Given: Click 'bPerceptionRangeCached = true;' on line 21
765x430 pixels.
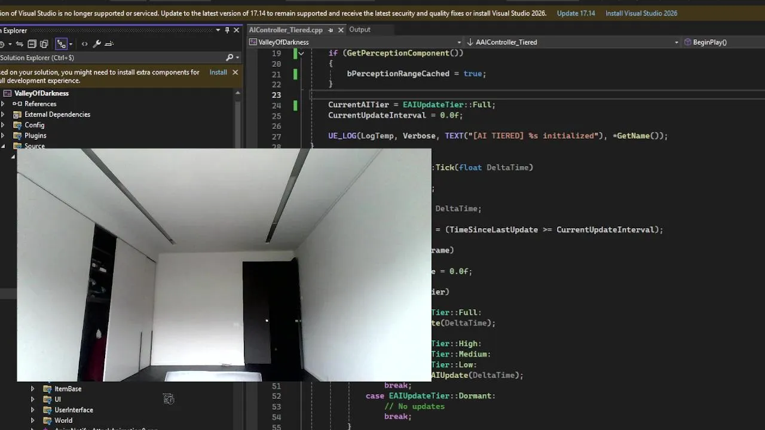Looking at the screenshot, I should [x=417, y=74].
